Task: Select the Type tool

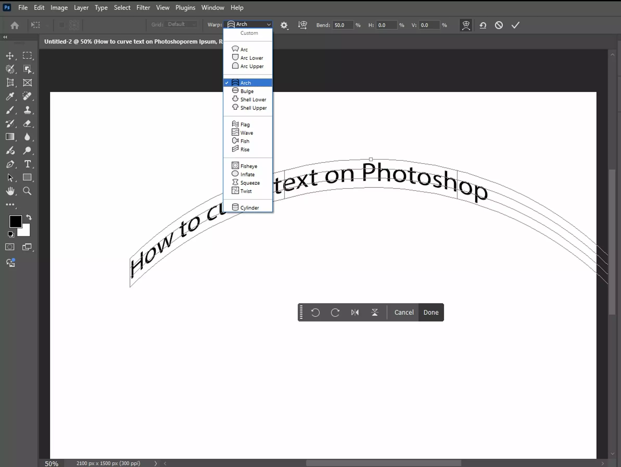Action: point(28,165)
